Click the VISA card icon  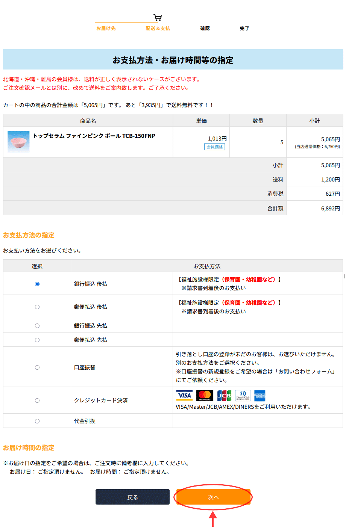tap(184, 395)
